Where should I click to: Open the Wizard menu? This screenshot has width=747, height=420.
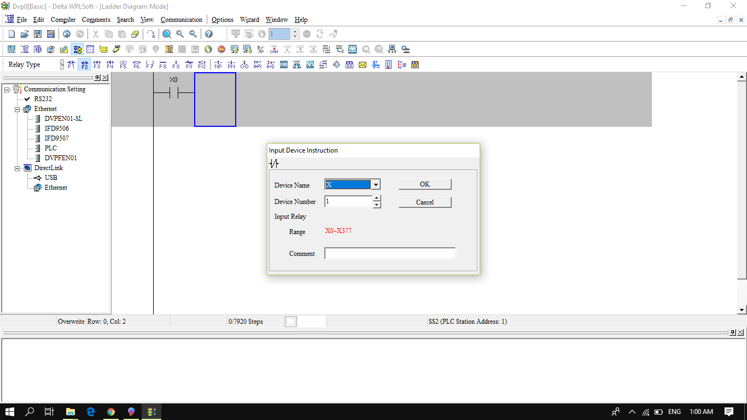click(x=249, y=20)
